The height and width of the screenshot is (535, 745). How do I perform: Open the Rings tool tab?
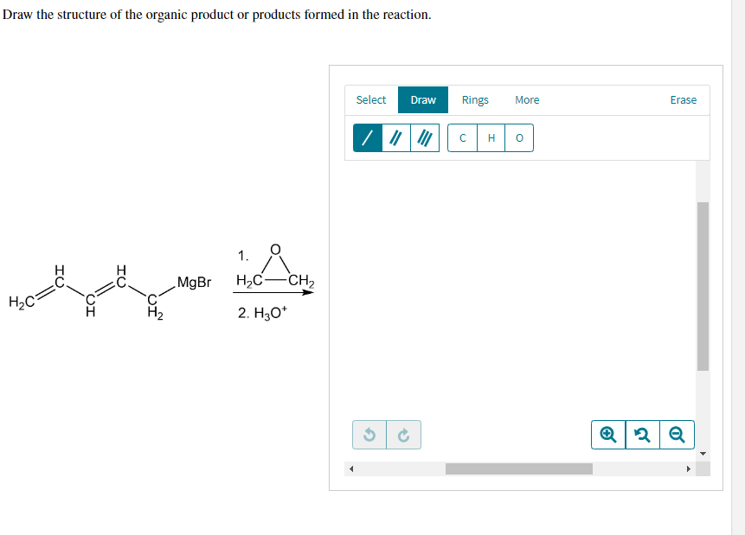tap(475, 99)
